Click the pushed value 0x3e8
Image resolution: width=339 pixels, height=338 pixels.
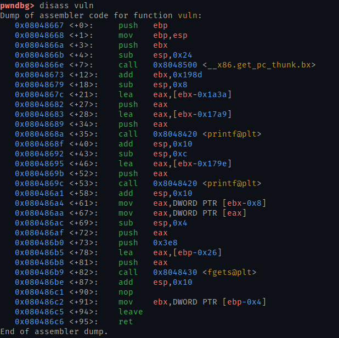(x=165, y=243)
